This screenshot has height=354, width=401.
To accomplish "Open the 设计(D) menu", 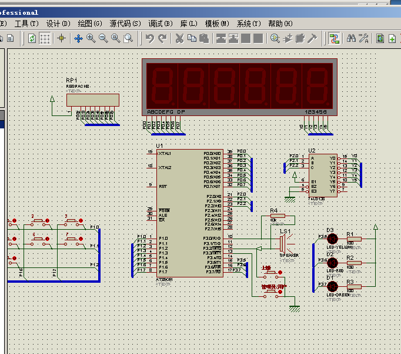I will click(x=58, y=24).
